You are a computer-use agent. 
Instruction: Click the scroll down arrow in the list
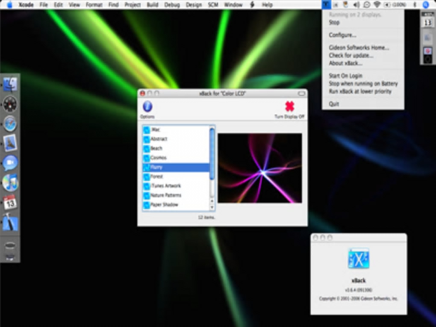212,207
